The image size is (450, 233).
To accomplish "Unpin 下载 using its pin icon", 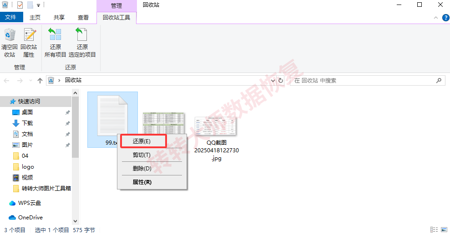I will [67, 123].
